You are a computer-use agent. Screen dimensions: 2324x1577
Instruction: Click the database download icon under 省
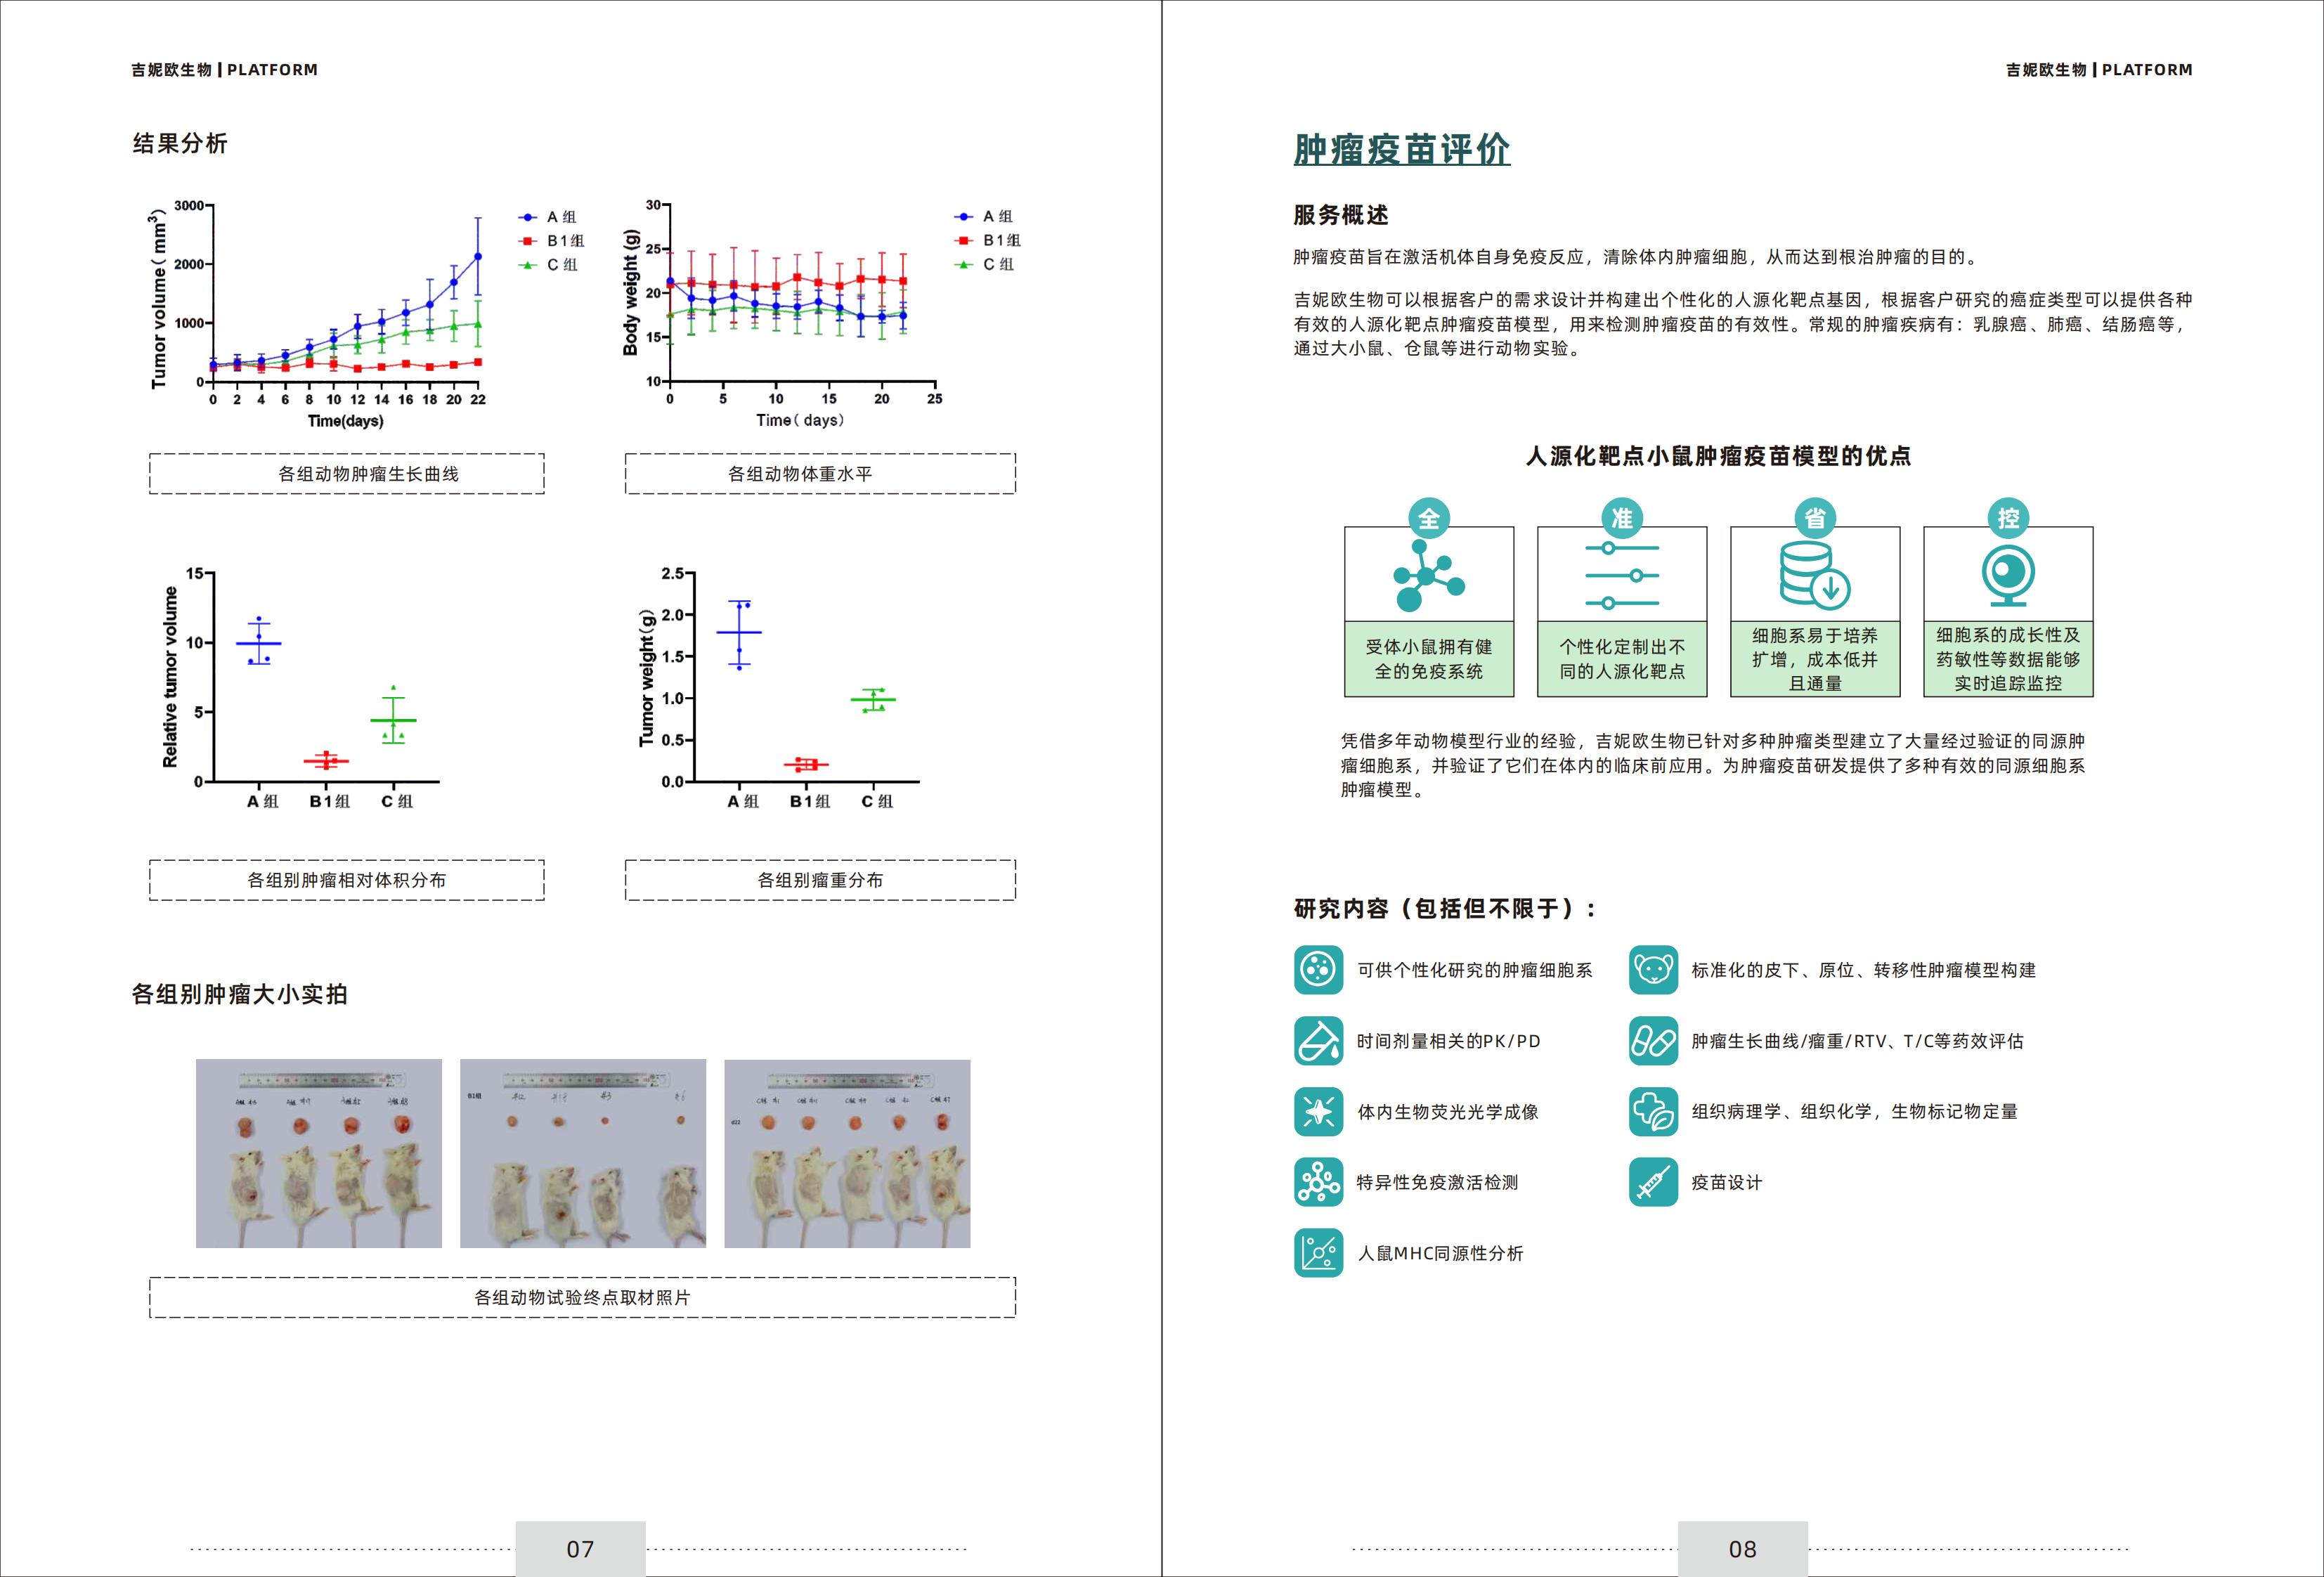[1814, 575]
